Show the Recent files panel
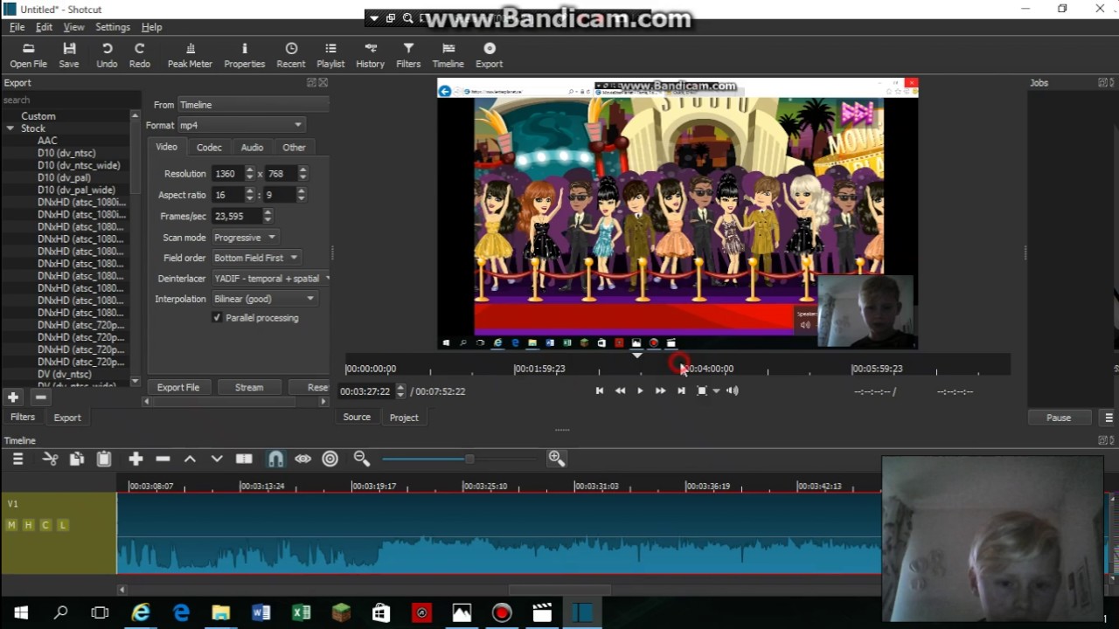This screenshot has height=629, width=1119. coord(291,56)
